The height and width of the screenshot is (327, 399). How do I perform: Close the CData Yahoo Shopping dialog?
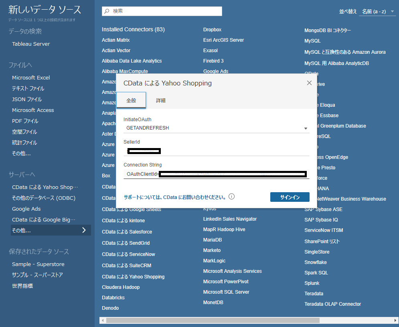tap(309, 83)
